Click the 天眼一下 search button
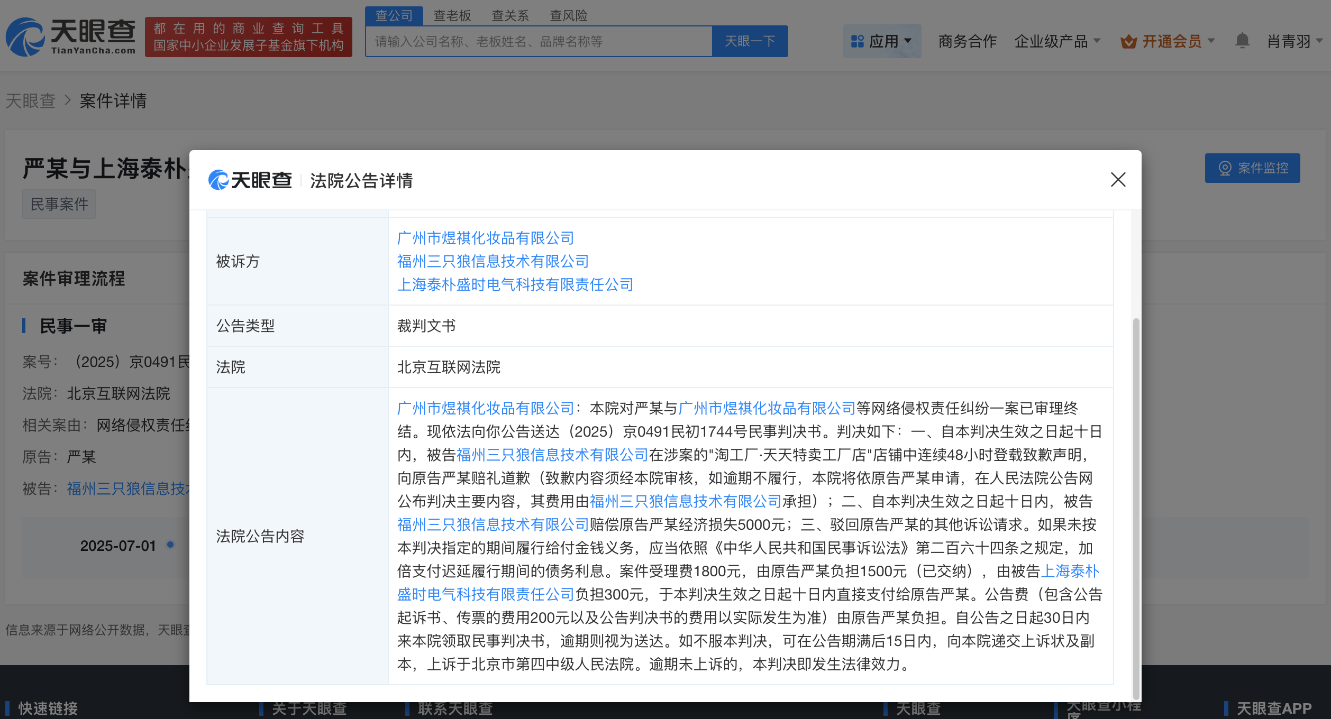Screen dimensions: 1331x719 click(750, 41)
